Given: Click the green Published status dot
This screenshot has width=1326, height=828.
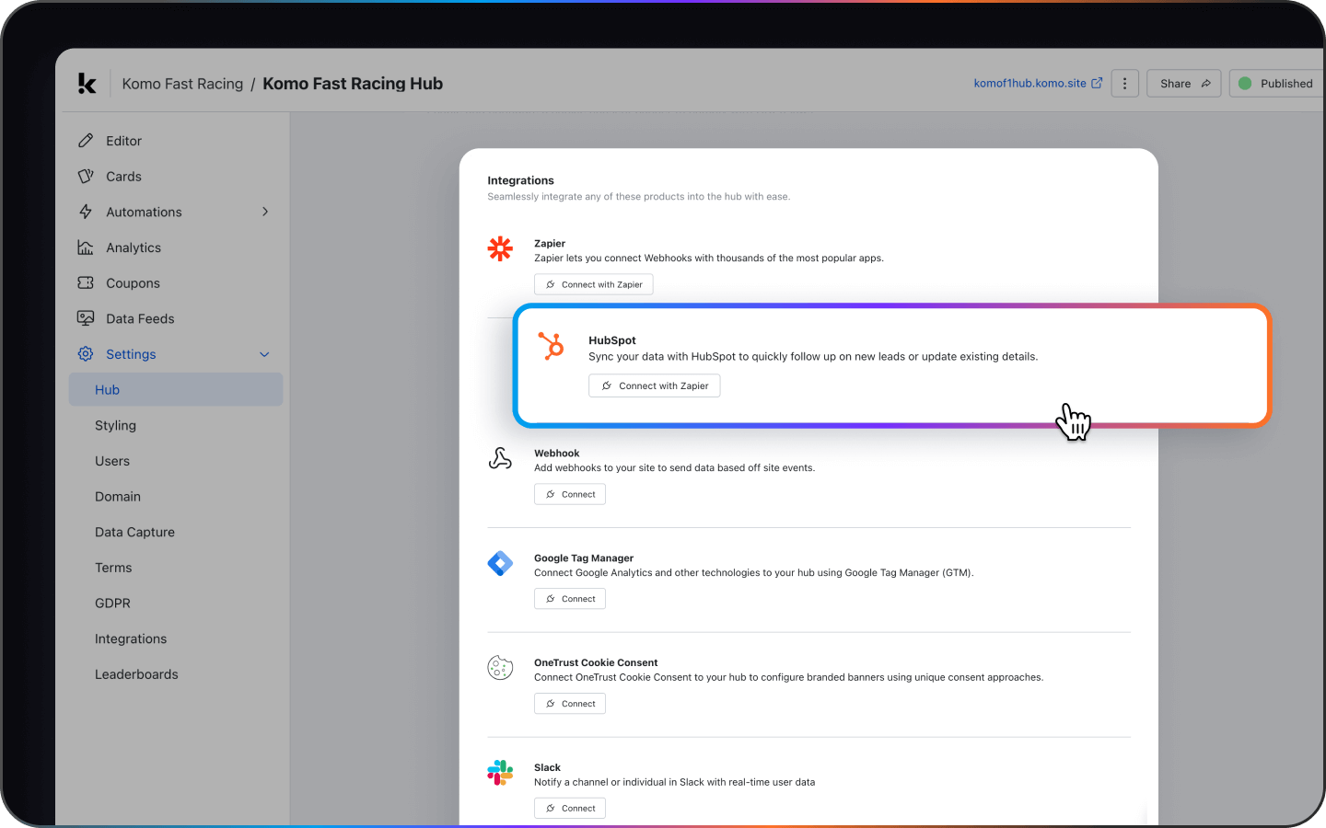Looking at the screenshot, I should 1245,83.
